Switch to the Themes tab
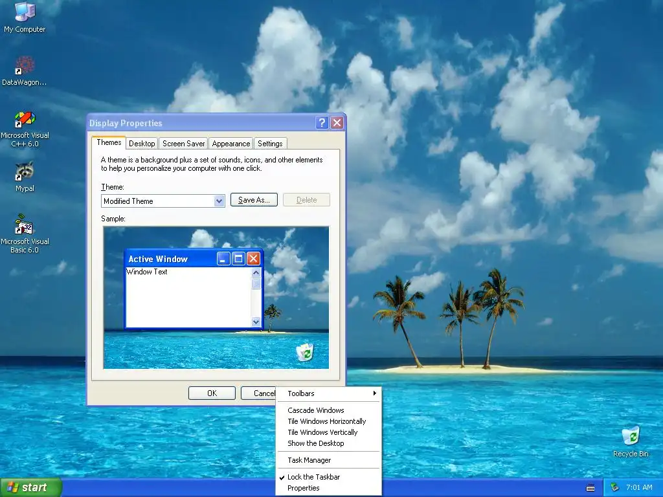Image resolution: width=663 pixels, height=497 pixels. coord(109,142)
